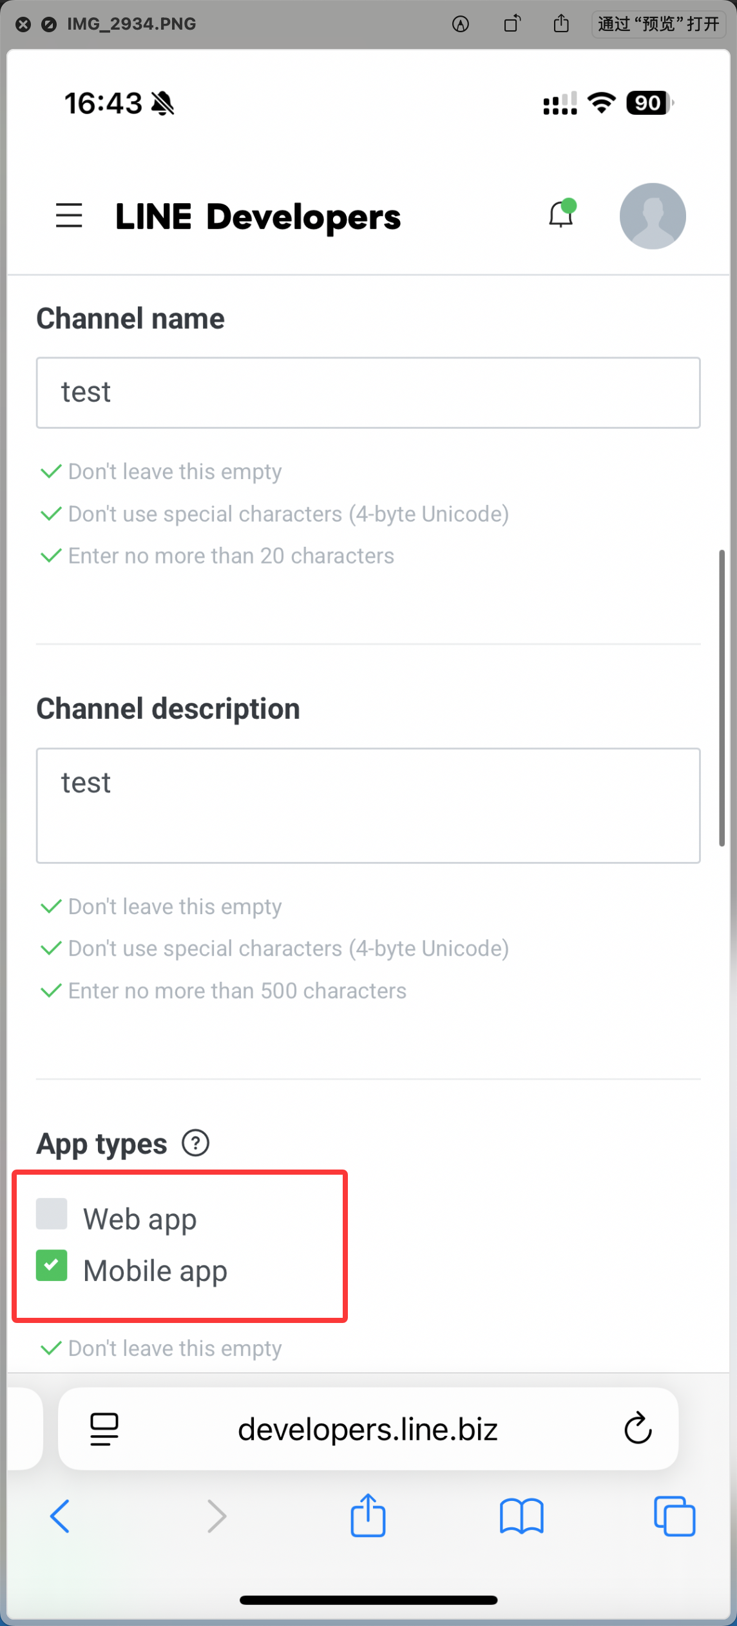
Task: Open the user profile avatar
Action: (652, 216)
